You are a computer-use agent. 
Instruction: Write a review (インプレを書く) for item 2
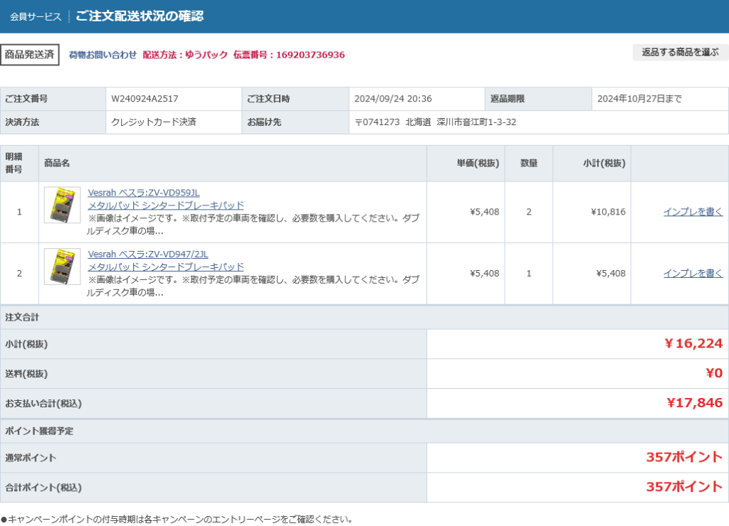pos(693,273)
